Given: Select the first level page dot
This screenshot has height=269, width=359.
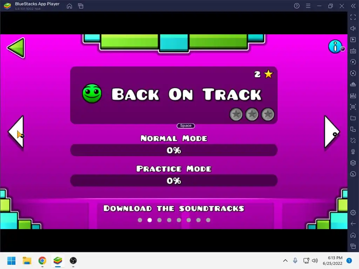Looking at the screenshot, I should 140,220.
